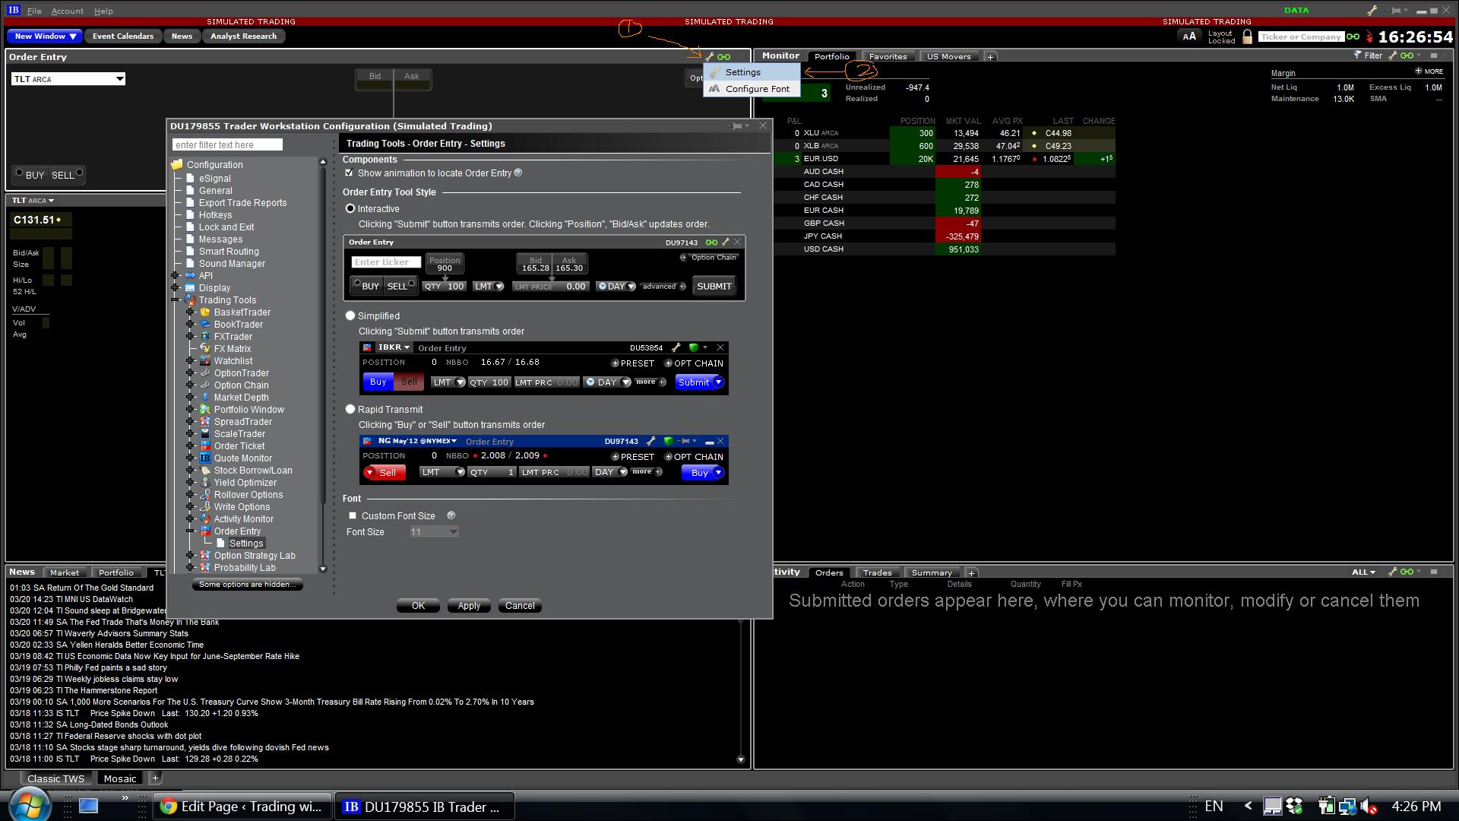The height and width of the screenshot is (821, 1459).
Task: Click the show desktop taskbar icon
Action: (89, 806)
